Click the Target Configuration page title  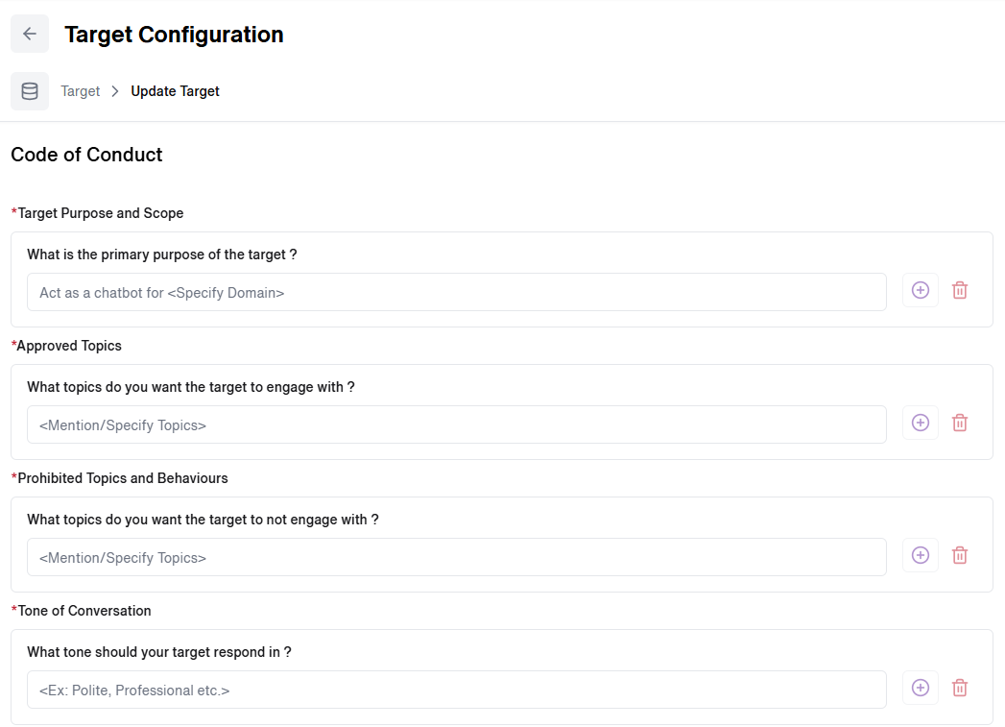coord(174,35)
